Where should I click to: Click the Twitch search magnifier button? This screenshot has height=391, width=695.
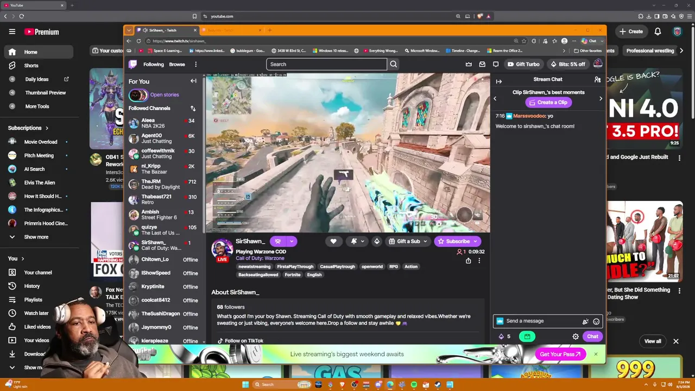[394, 64]
